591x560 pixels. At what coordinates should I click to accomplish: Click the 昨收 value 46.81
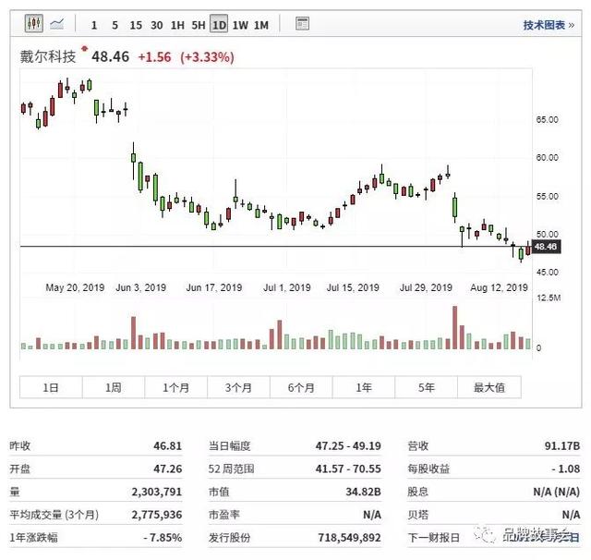[168, 445]
